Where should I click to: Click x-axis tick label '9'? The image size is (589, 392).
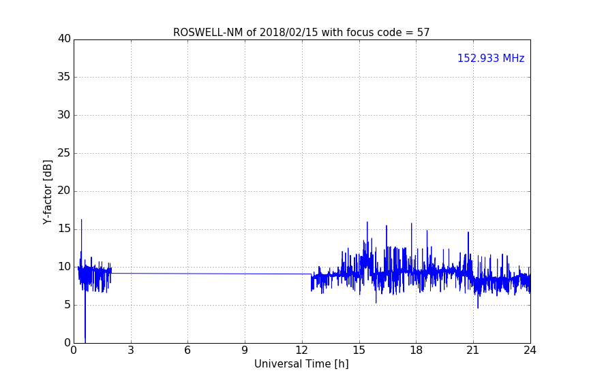pos(245,350)
